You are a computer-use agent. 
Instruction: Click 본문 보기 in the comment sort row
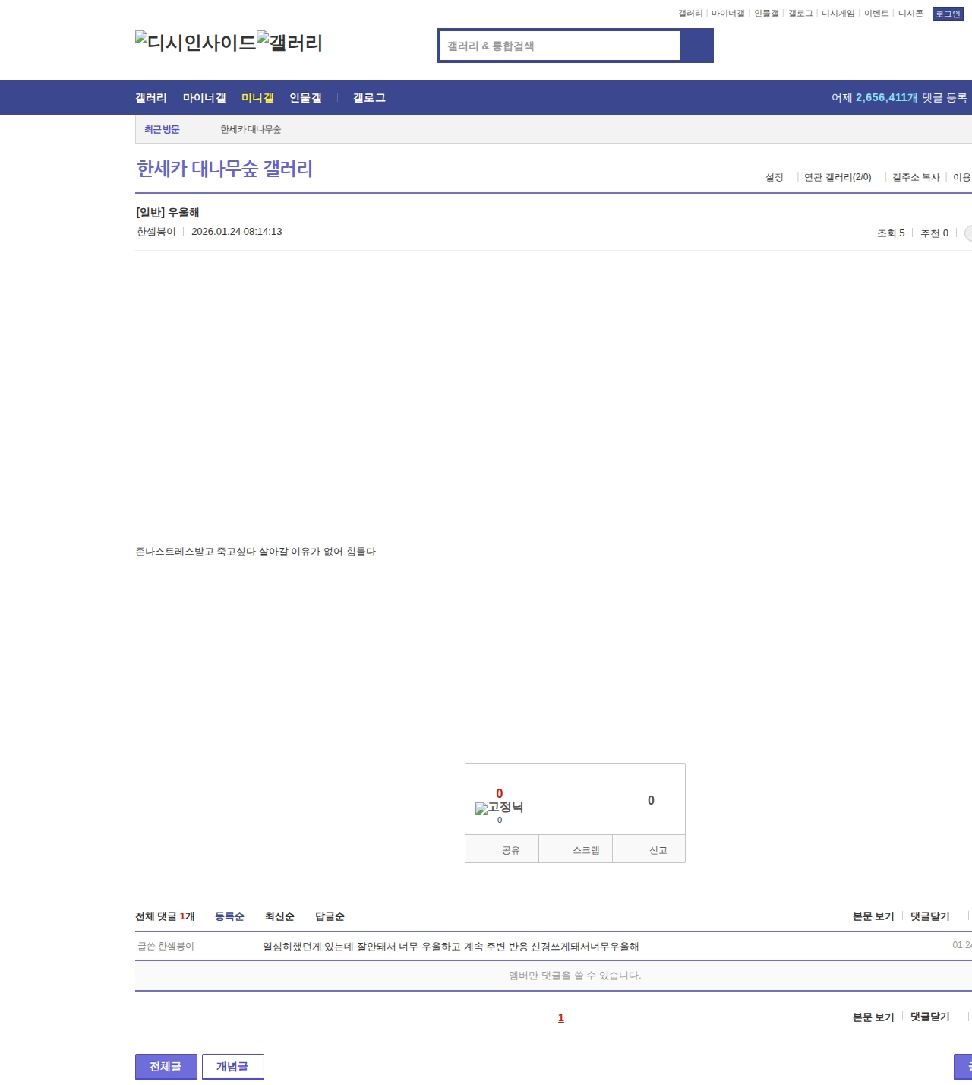coord(873,916)
